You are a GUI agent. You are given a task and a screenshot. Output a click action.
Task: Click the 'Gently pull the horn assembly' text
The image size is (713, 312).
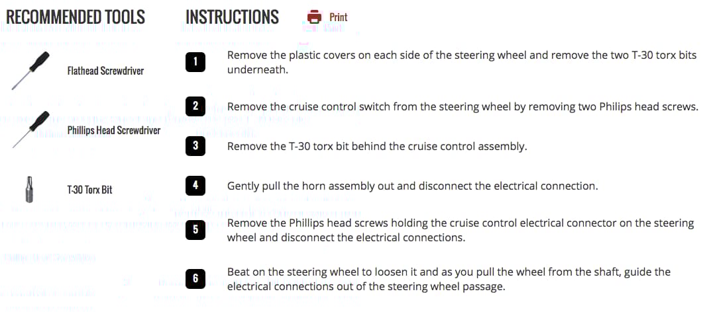click(x=412, y=186)
